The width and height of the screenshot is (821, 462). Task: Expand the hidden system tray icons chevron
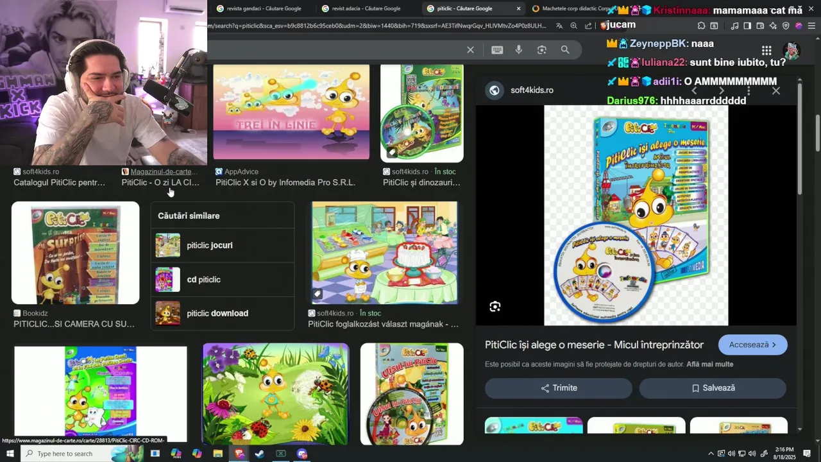coord(711,454)
